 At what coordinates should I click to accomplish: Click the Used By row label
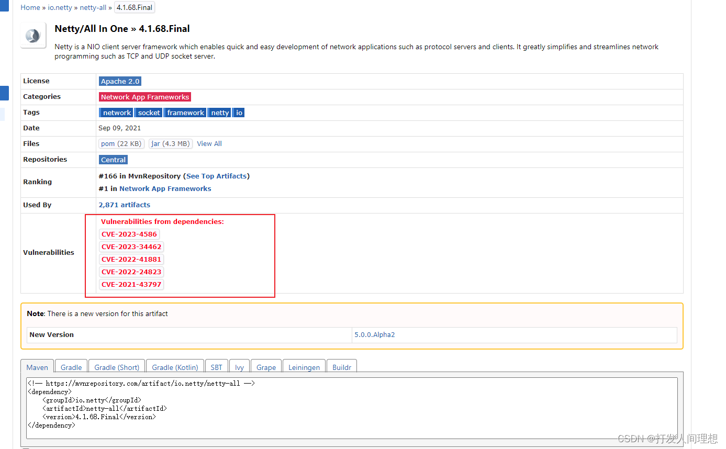coord(37,205)
